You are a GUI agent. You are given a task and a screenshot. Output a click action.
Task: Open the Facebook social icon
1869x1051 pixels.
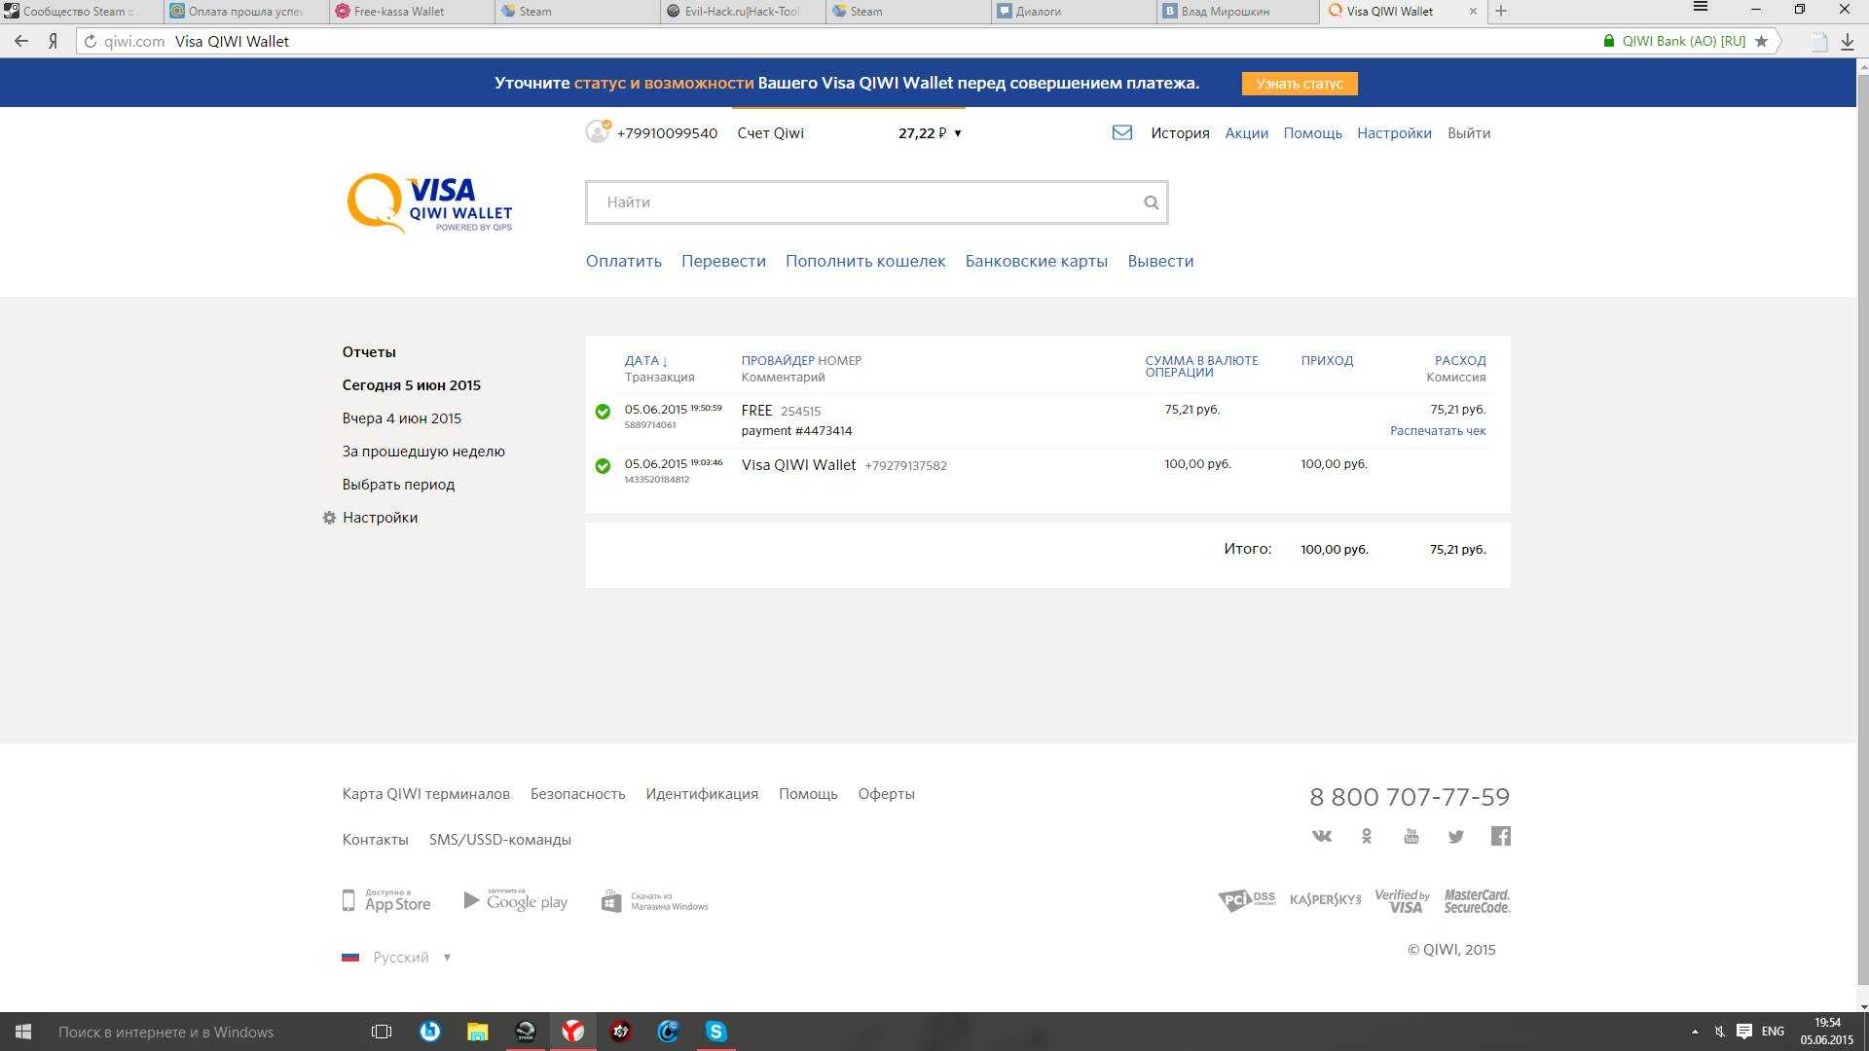tap(1500, 836)
